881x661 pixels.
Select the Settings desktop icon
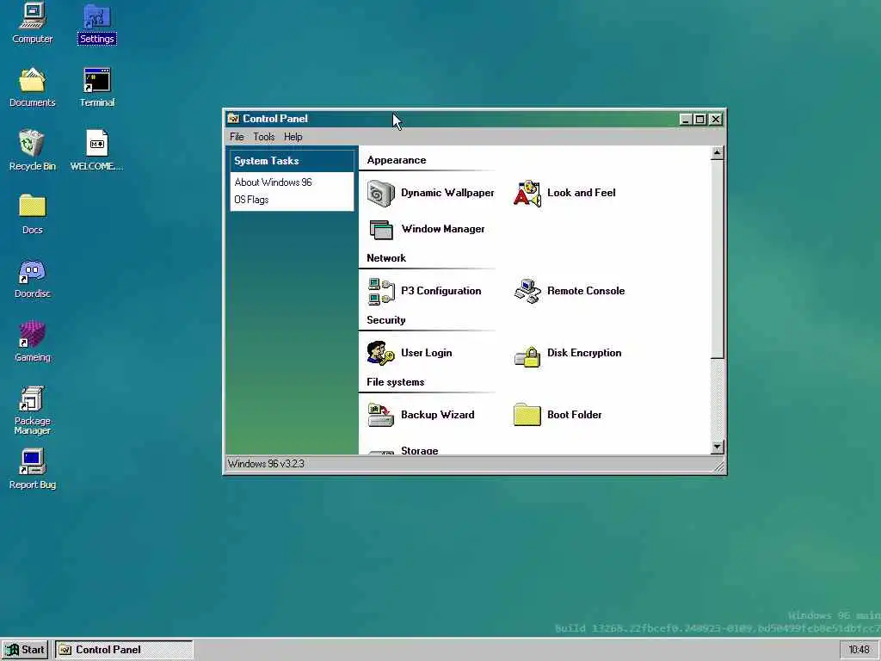coord(96,23)
